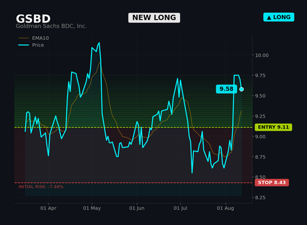
Task: Click the 01 Jun date label
Action: [x=137, y=208]
